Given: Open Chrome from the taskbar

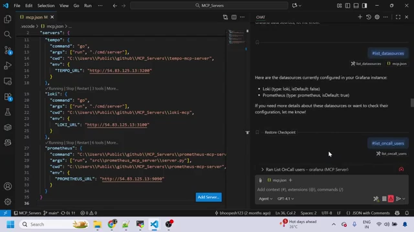Looking at the screenshot, I should coord(112,224).
